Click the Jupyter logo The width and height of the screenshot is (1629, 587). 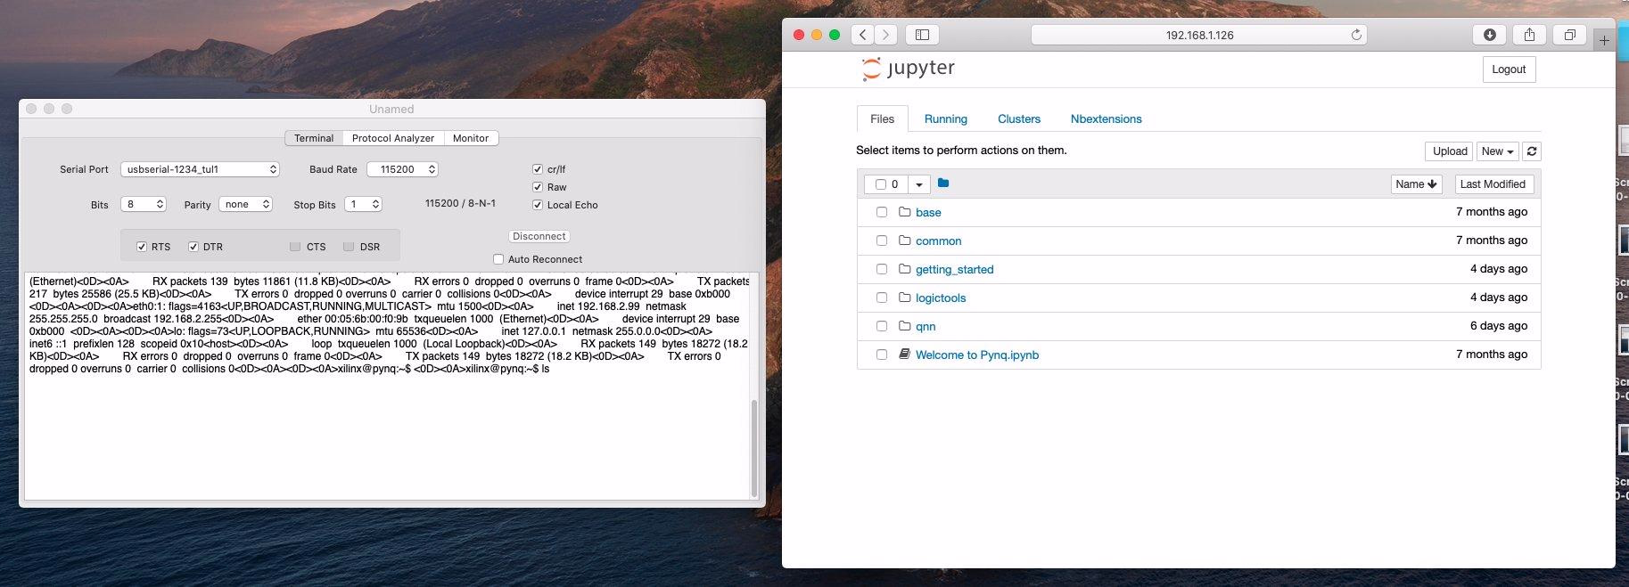[x=909, y=69]
